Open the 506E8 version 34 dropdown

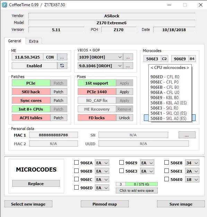tap(192, 163)
